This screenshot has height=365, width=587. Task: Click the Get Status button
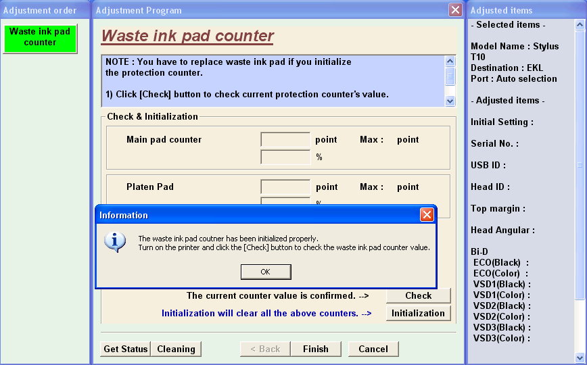click(x=125, y=349)
